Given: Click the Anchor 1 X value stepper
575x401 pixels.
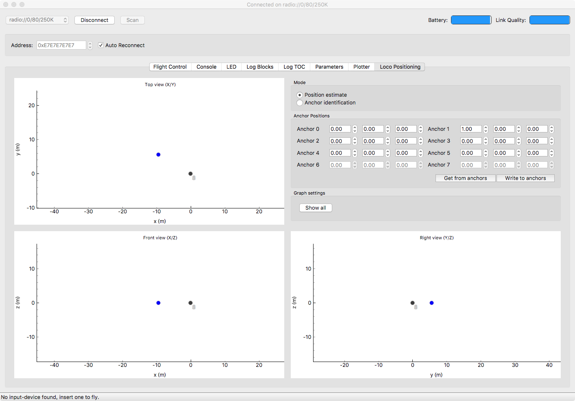Looking at the screenshot, I should click(486, 129).
